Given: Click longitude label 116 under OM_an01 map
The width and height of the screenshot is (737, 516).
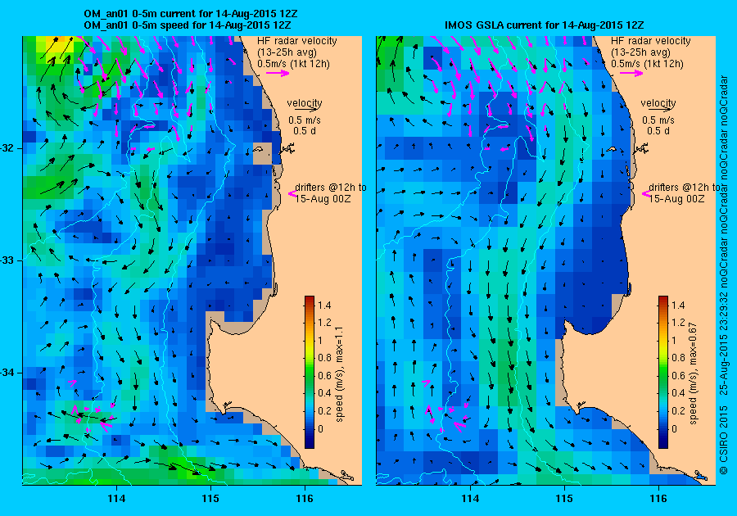Looking at the screenshot, I should click(305, 499).
